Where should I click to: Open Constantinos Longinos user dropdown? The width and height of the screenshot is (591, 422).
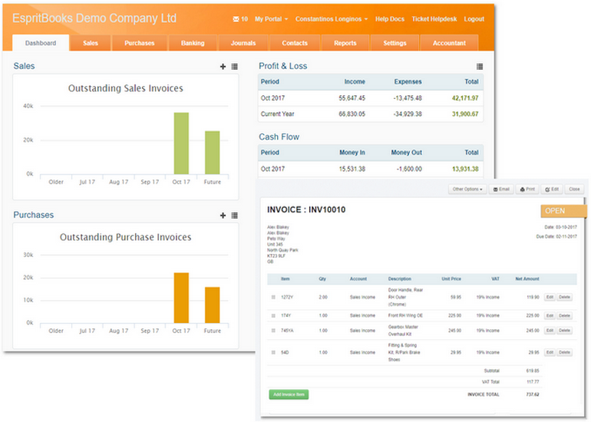click(332, 19)
